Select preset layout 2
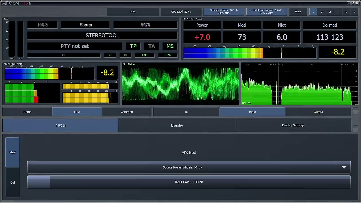This screenshot has height=203, width=361. [322, 12]
